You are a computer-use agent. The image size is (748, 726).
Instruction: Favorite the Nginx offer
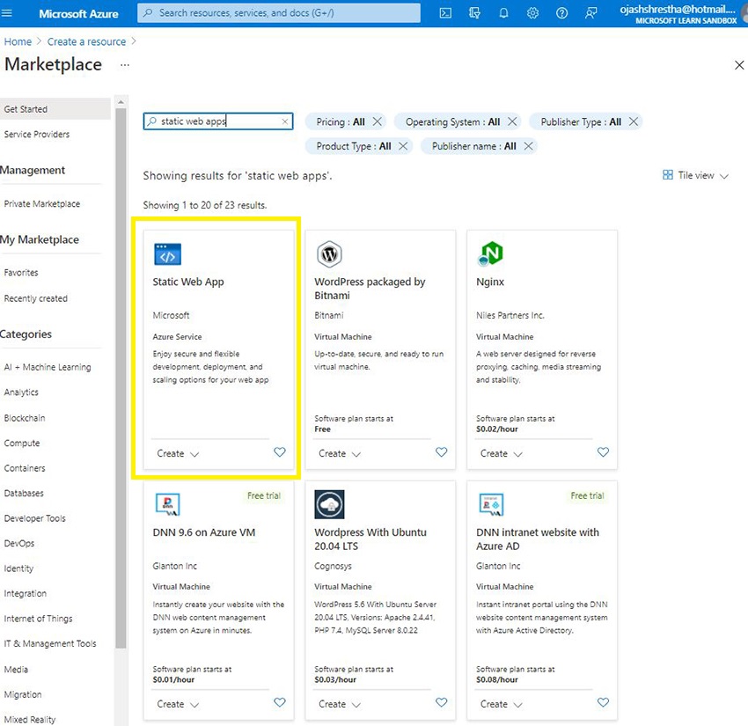(603, 452)
